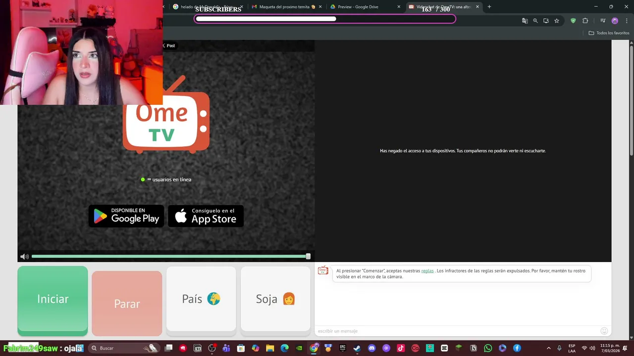Open Wi-Fi network settings in system tray

(584, 348)
